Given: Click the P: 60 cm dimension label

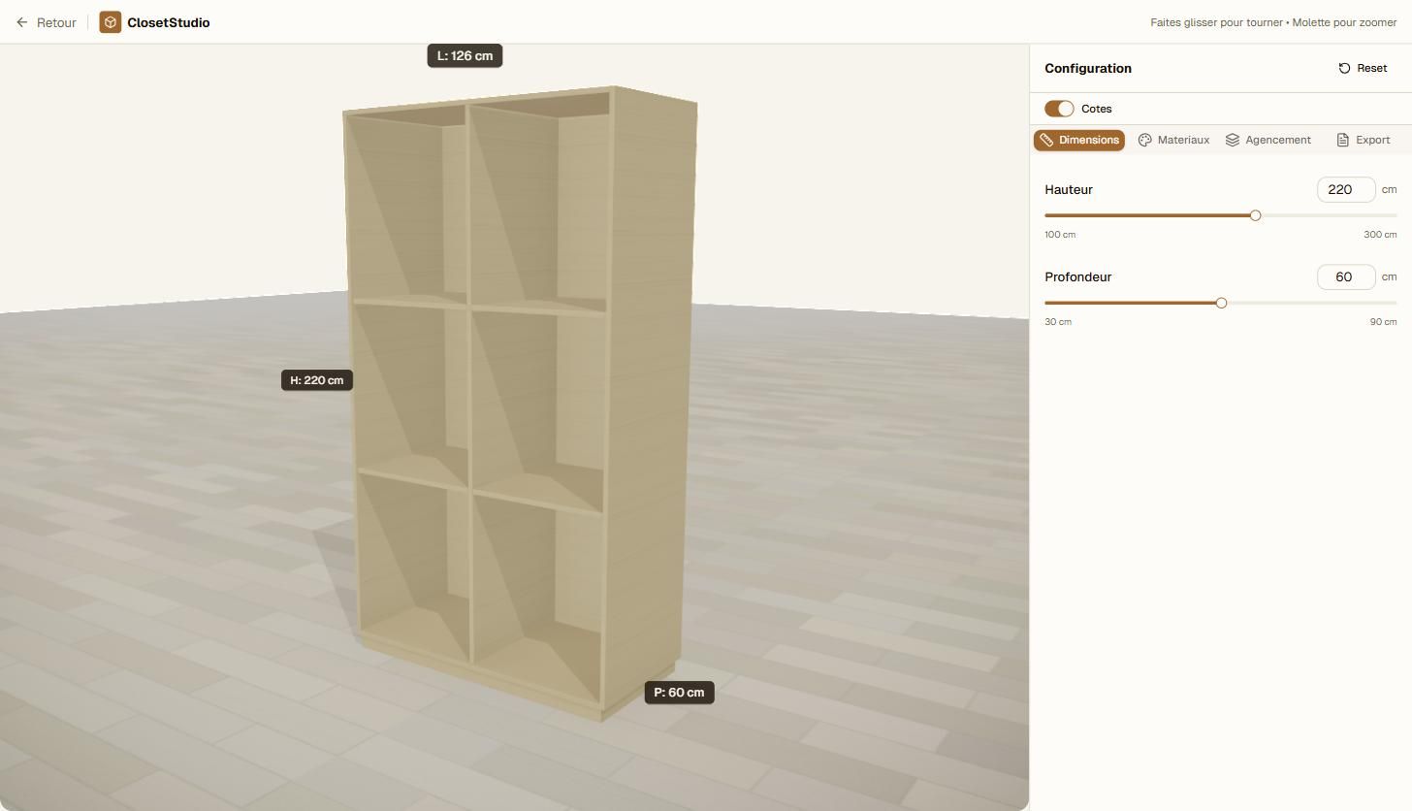Looking at the screenshot, I should pyautogui.click(x=680, y=693).
